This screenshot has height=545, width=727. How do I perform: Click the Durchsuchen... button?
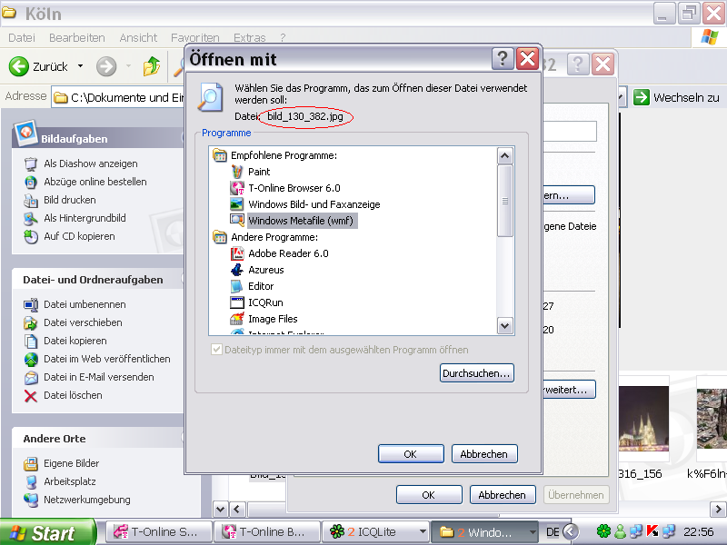[476, 373]
